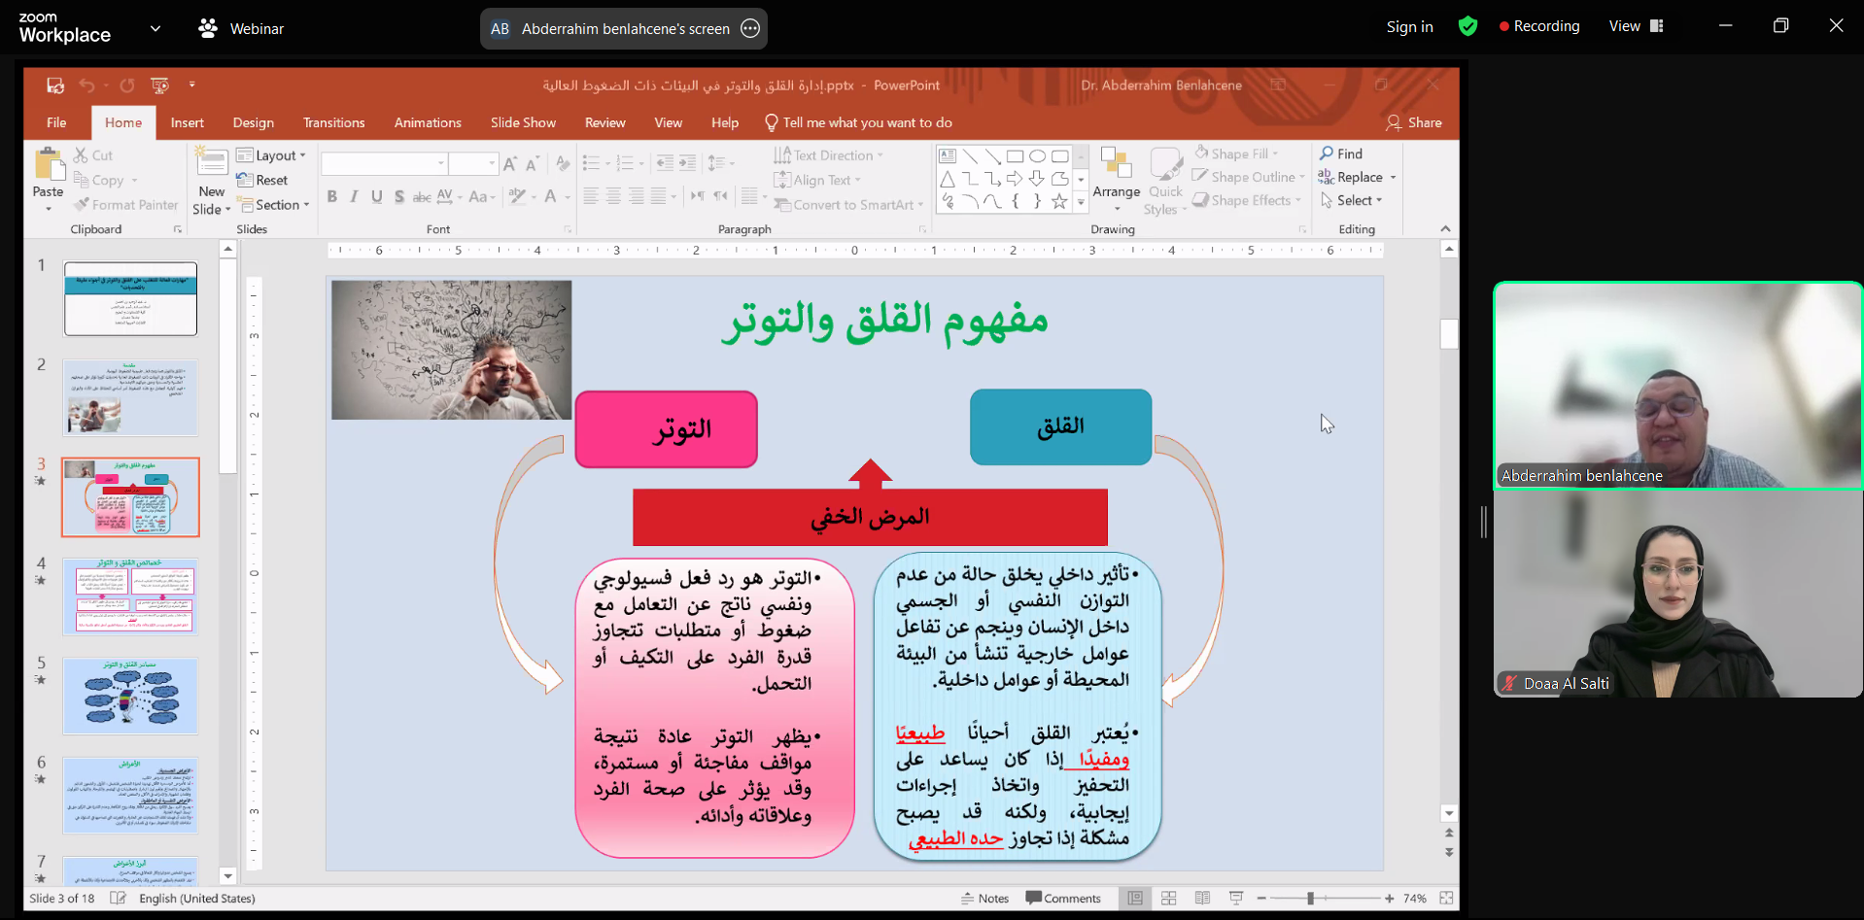Click the Share button
Viewport: 1864px width, 920px height.
[x=1414, y=122]
